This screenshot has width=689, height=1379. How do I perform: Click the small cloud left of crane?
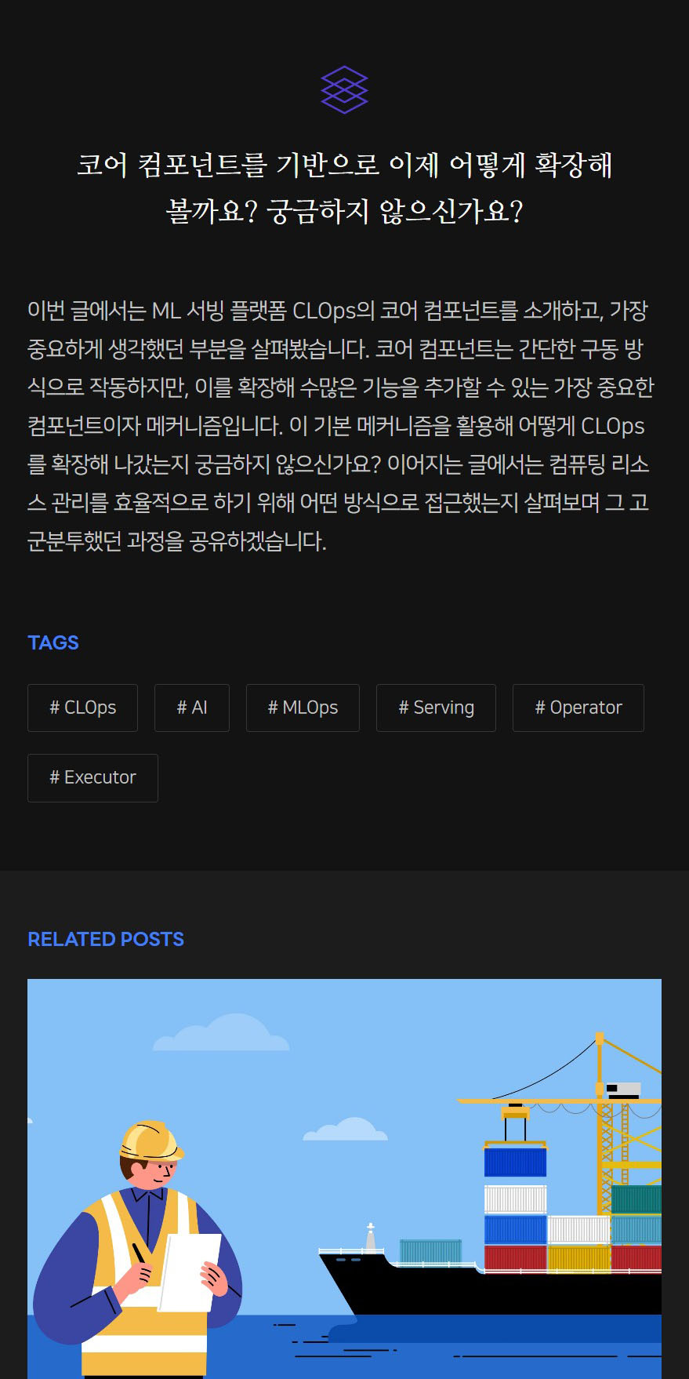pyautogui.click(x=345, y=1130)
